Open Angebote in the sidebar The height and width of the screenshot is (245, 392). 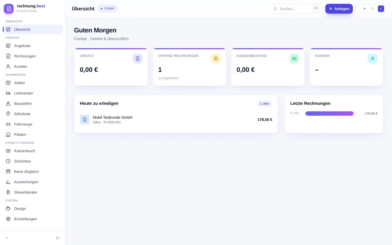(x=33, y=46)
